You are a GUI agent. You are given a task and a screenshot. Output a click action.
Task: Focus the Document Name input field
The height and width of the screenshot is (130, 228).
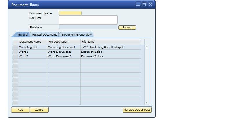70,13
